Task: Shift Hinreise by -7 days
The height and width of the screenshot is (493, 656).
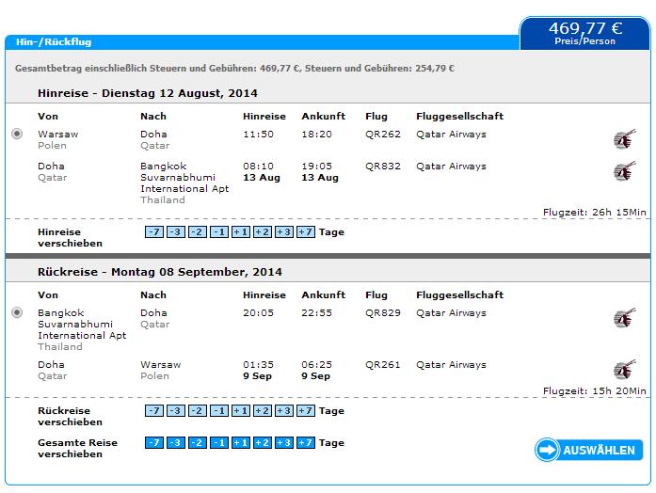Action: [154, 232]
